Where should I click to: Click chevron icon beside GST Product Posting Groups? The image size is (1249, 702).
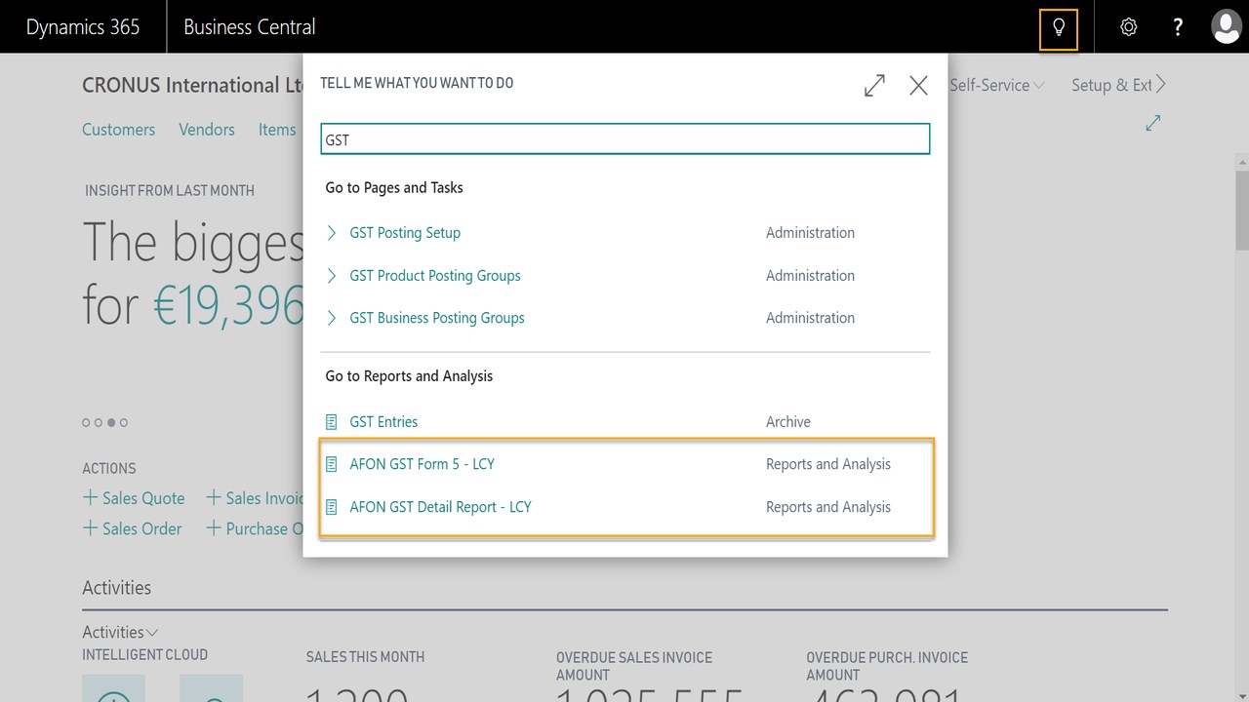(x=332, y=276)
